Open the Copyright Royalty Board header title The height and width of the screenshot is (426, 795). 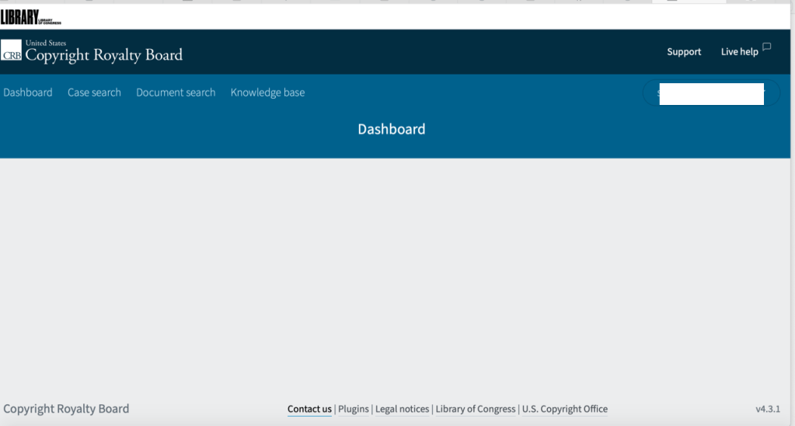tap(103, 54)
